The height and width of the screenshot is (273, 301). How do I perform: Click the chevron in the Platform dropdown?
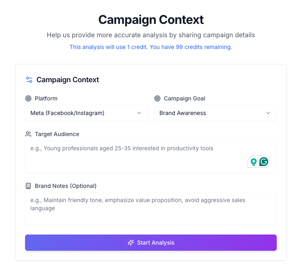tap(139, 113)
